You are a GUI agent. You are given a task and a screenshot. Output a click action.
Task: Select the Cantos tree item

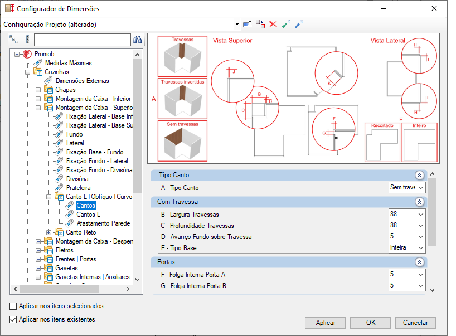[x=86, y=206]
